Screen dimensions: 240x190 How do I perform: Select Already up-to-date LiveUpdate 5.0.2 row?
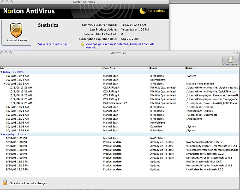point(119,154)
